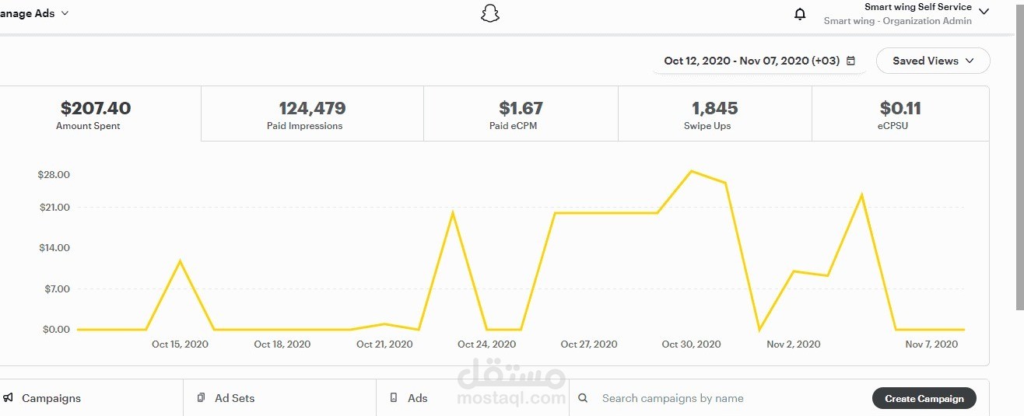This screenshot has width=1024, height=416.
Task: Click the calendar icon beside date range
Action: (x=850, y=61)
